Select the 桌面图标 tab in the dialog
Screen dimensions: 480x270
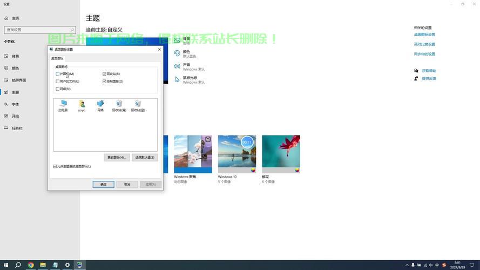pos(57,58)
